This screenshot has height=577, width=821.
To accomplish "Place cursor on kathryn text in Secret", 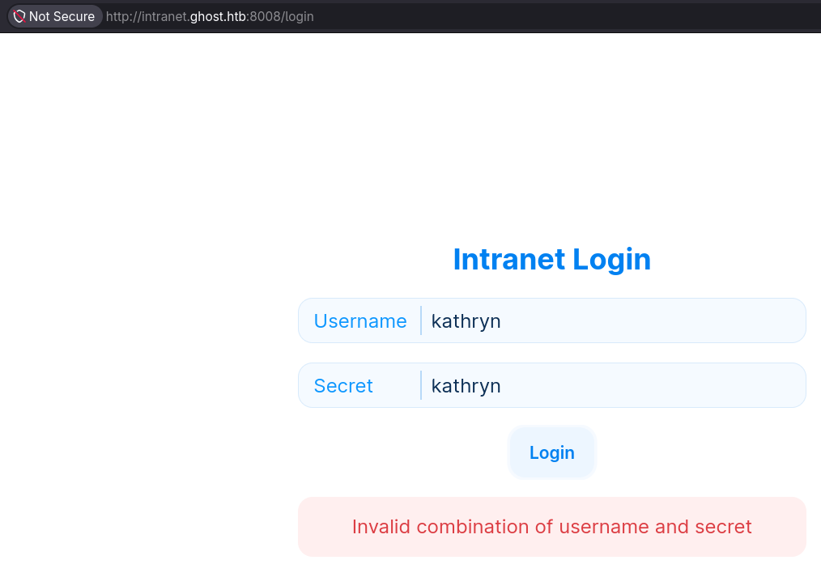I will tap(466, 386).
